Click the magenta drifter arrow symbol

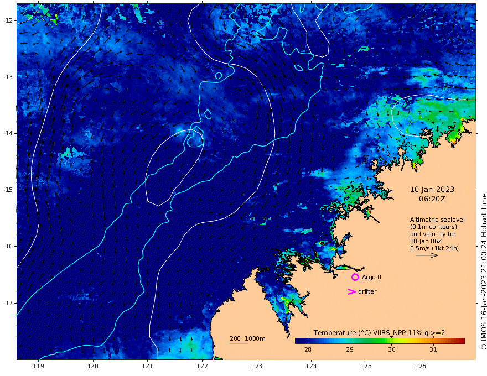point(351,291)
